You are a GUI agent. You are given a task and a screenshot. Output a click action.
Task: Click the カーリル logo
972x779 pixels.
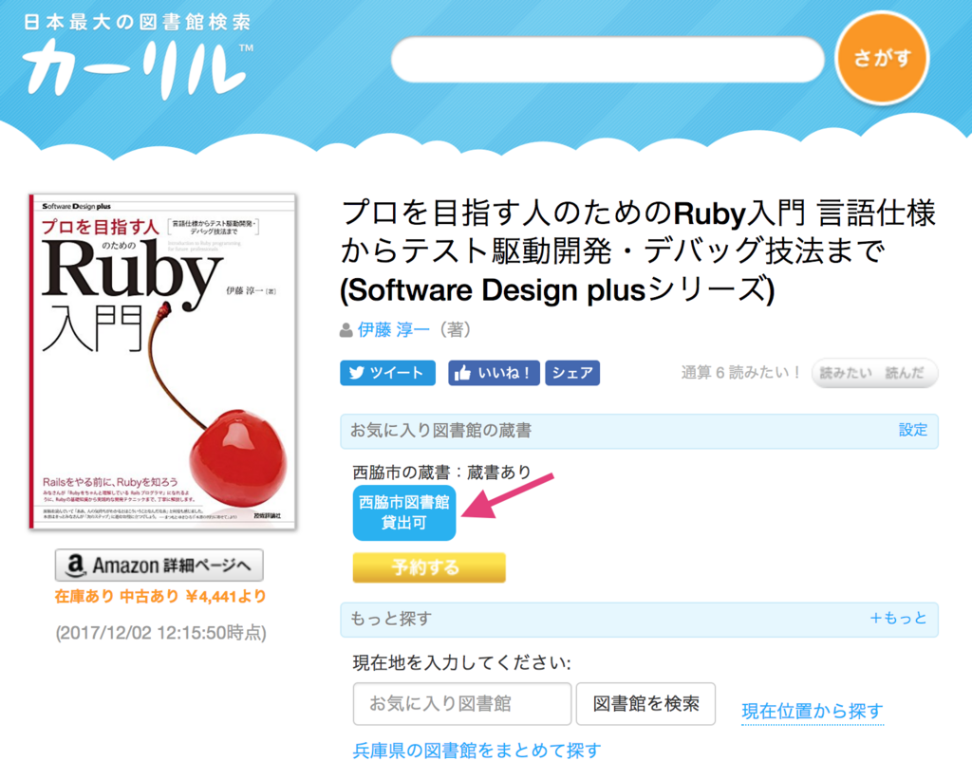click(x=138, y=57)
